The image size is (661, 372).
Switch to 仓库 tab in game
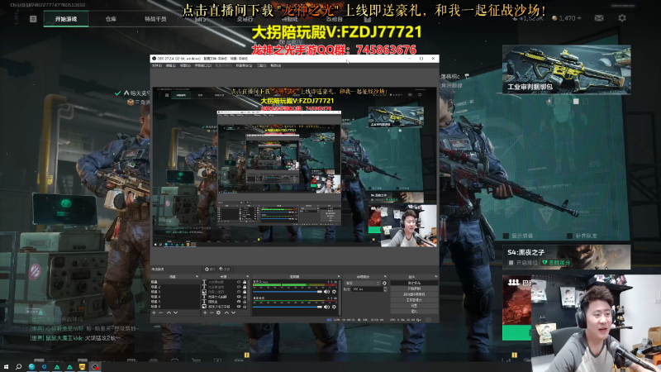pyautogui.click(x=111, y=18)
